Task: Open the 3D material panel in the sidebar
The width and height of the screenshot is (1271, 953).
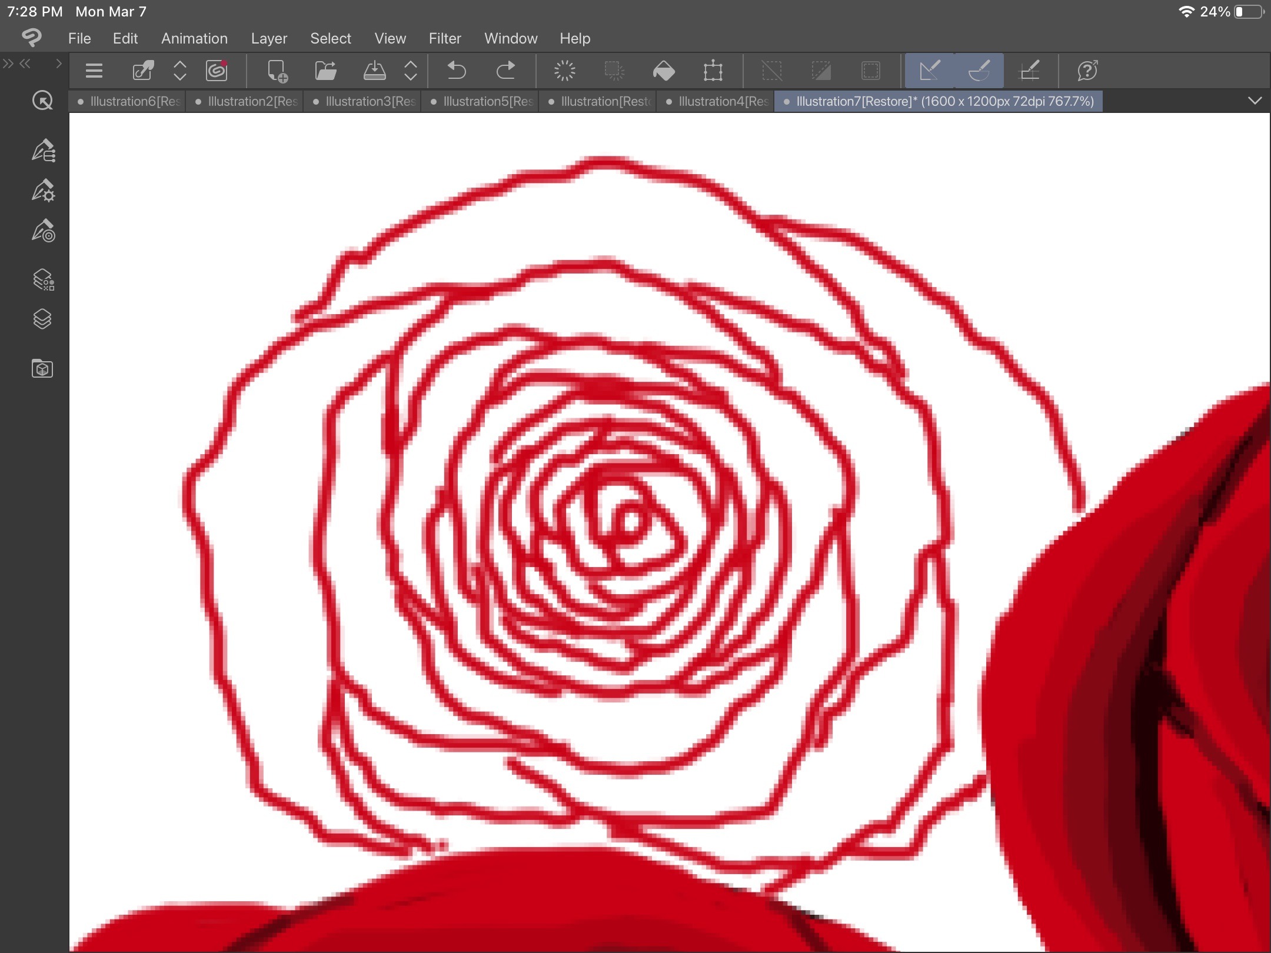Action: coord(42,369)
